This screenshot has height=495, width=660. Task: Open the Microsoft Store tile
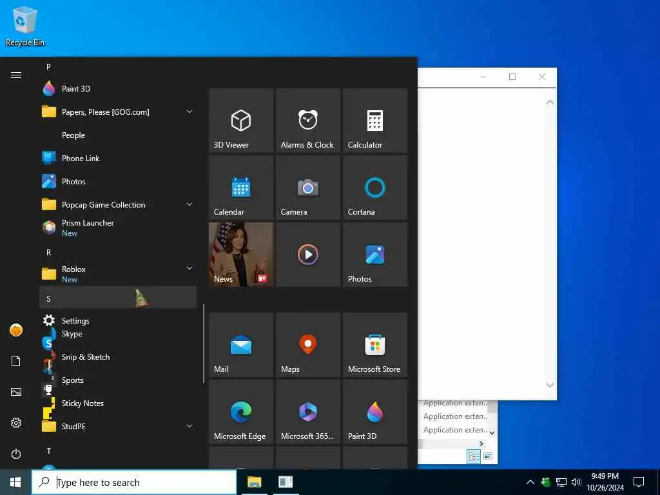(374, 345)
